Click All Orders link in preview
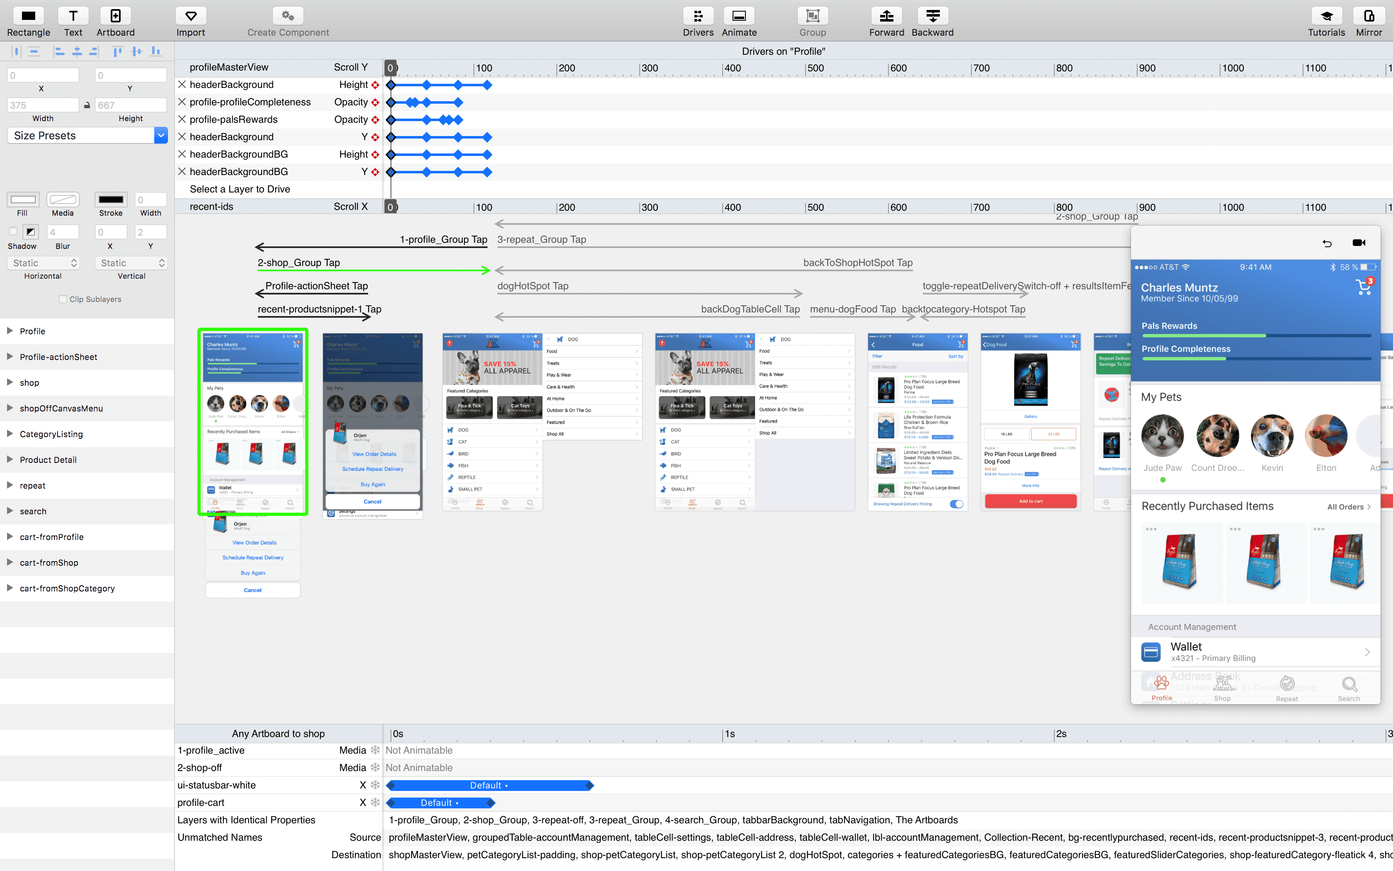 click(1349, 507)
